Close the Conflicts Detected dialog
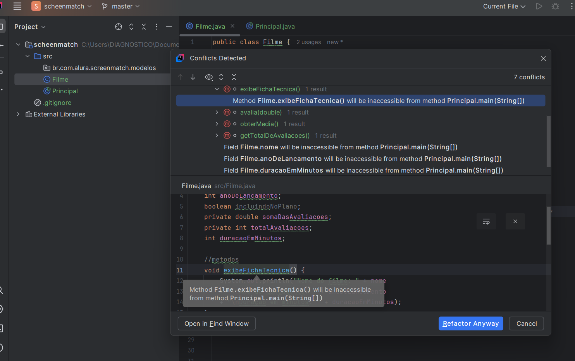The height and width of the screenshot is (361, 575). coord(543,58)
